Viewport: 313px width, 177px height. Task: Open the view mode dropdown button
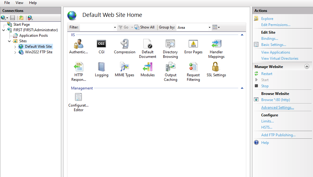pos(216,27)
